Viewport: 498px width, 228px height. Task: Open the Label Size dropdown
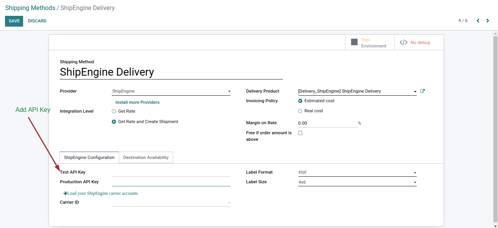(x=357, y=182)
